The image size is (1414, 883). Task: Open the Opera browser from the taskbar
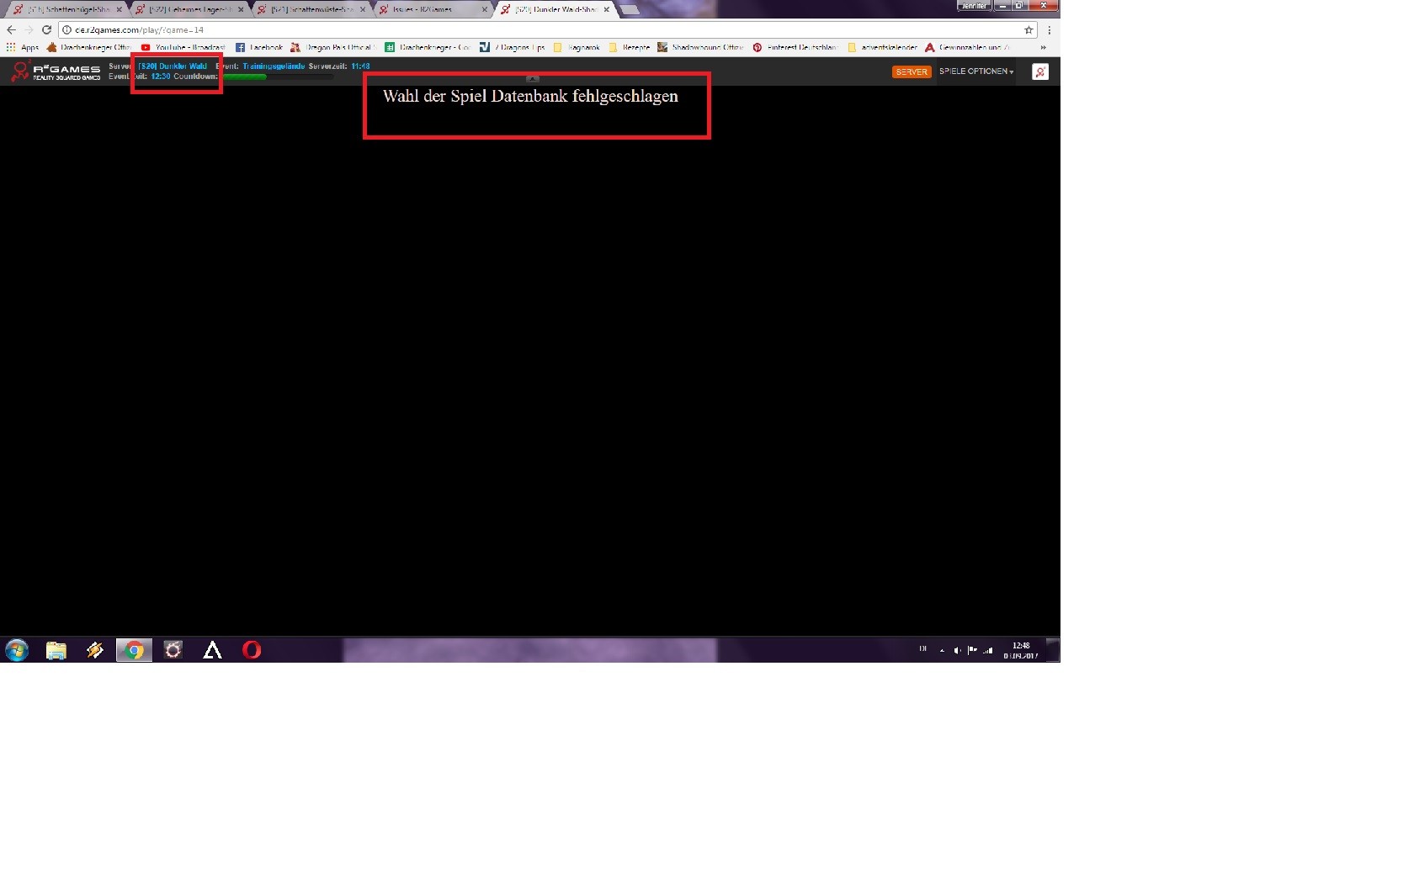pyautogui.click(x=252, y=650)
